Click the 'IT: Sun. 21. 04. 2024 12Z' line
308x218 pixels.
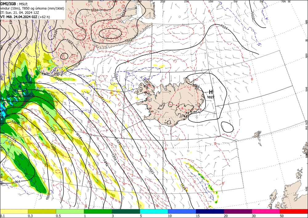pyautogui.click(x=20, y=13)
